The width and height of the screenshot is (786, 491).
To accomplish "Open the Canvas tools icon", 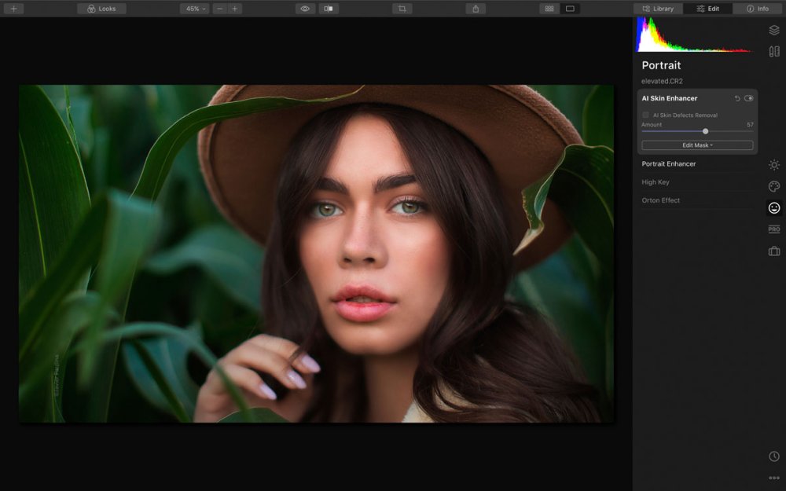I will [774, 51].
